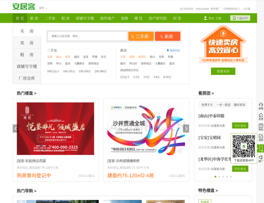Image resolution: width=264 pixels, height=203 pixels.
Task: Open the 深圳 city selector dropdown
Action: (43, 8)
